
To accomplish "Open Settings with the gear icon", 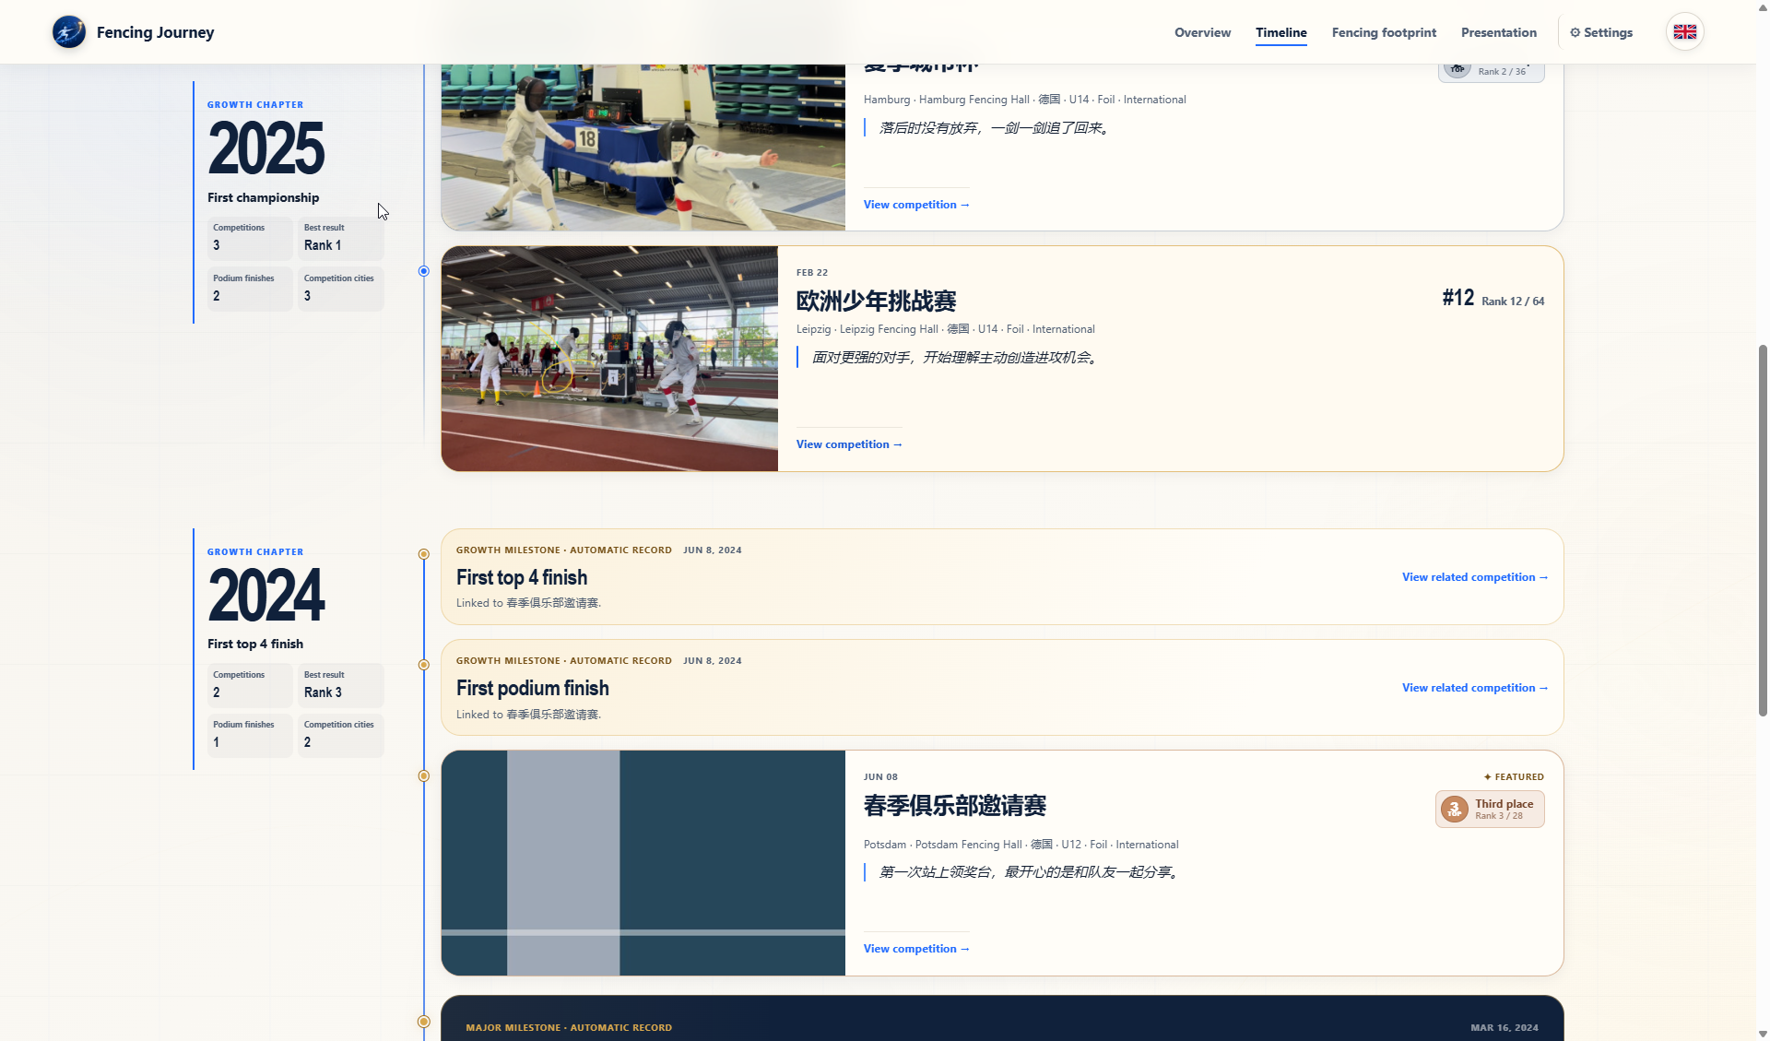I will 1601,32.
